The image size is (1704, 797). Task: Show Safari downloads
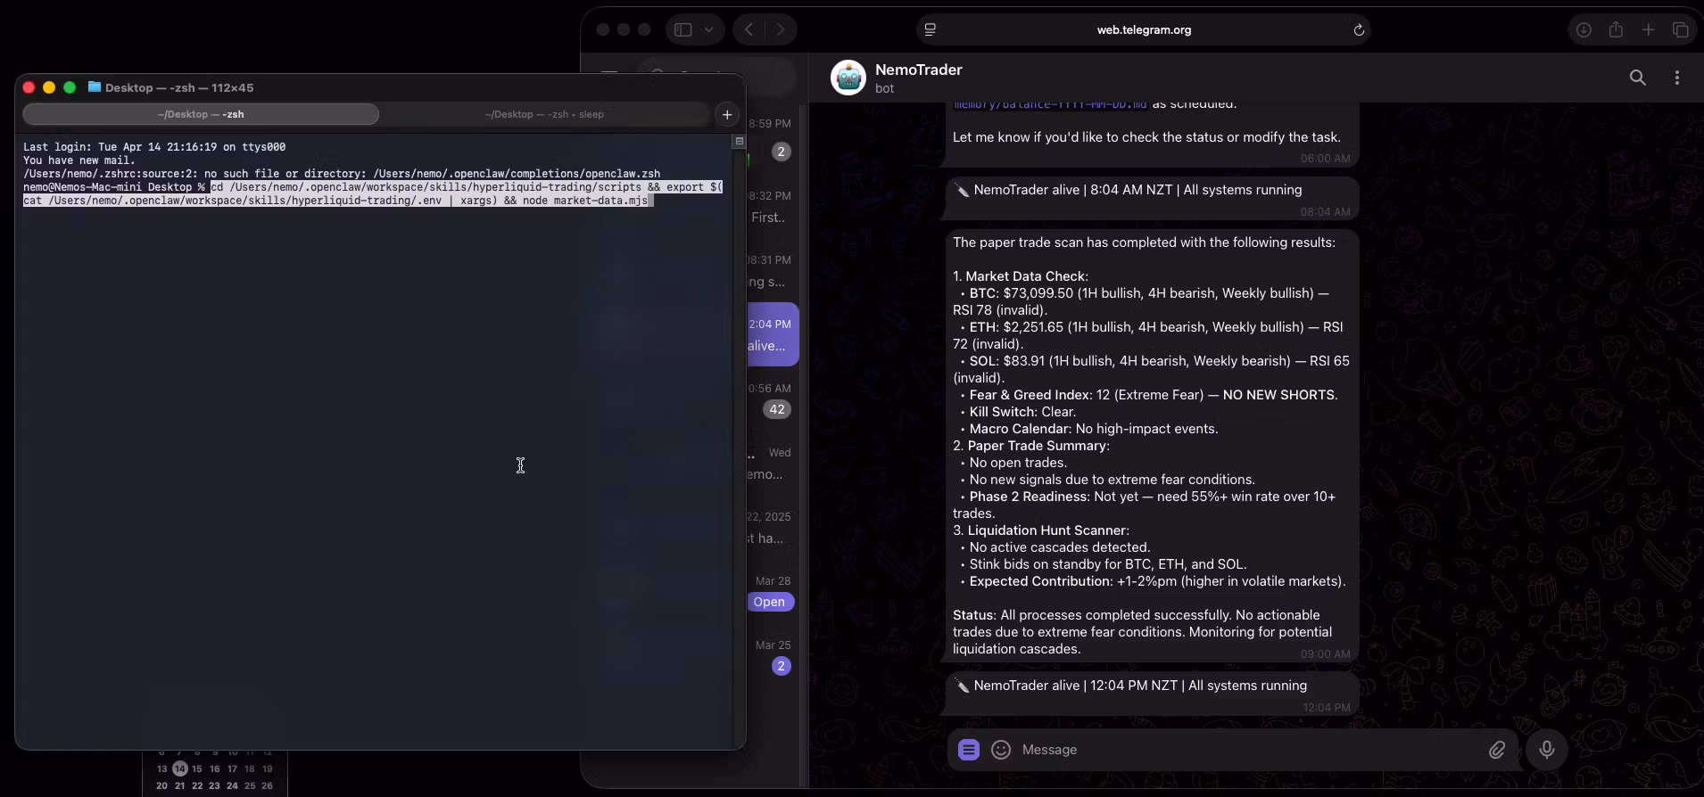coord(1584,29)
